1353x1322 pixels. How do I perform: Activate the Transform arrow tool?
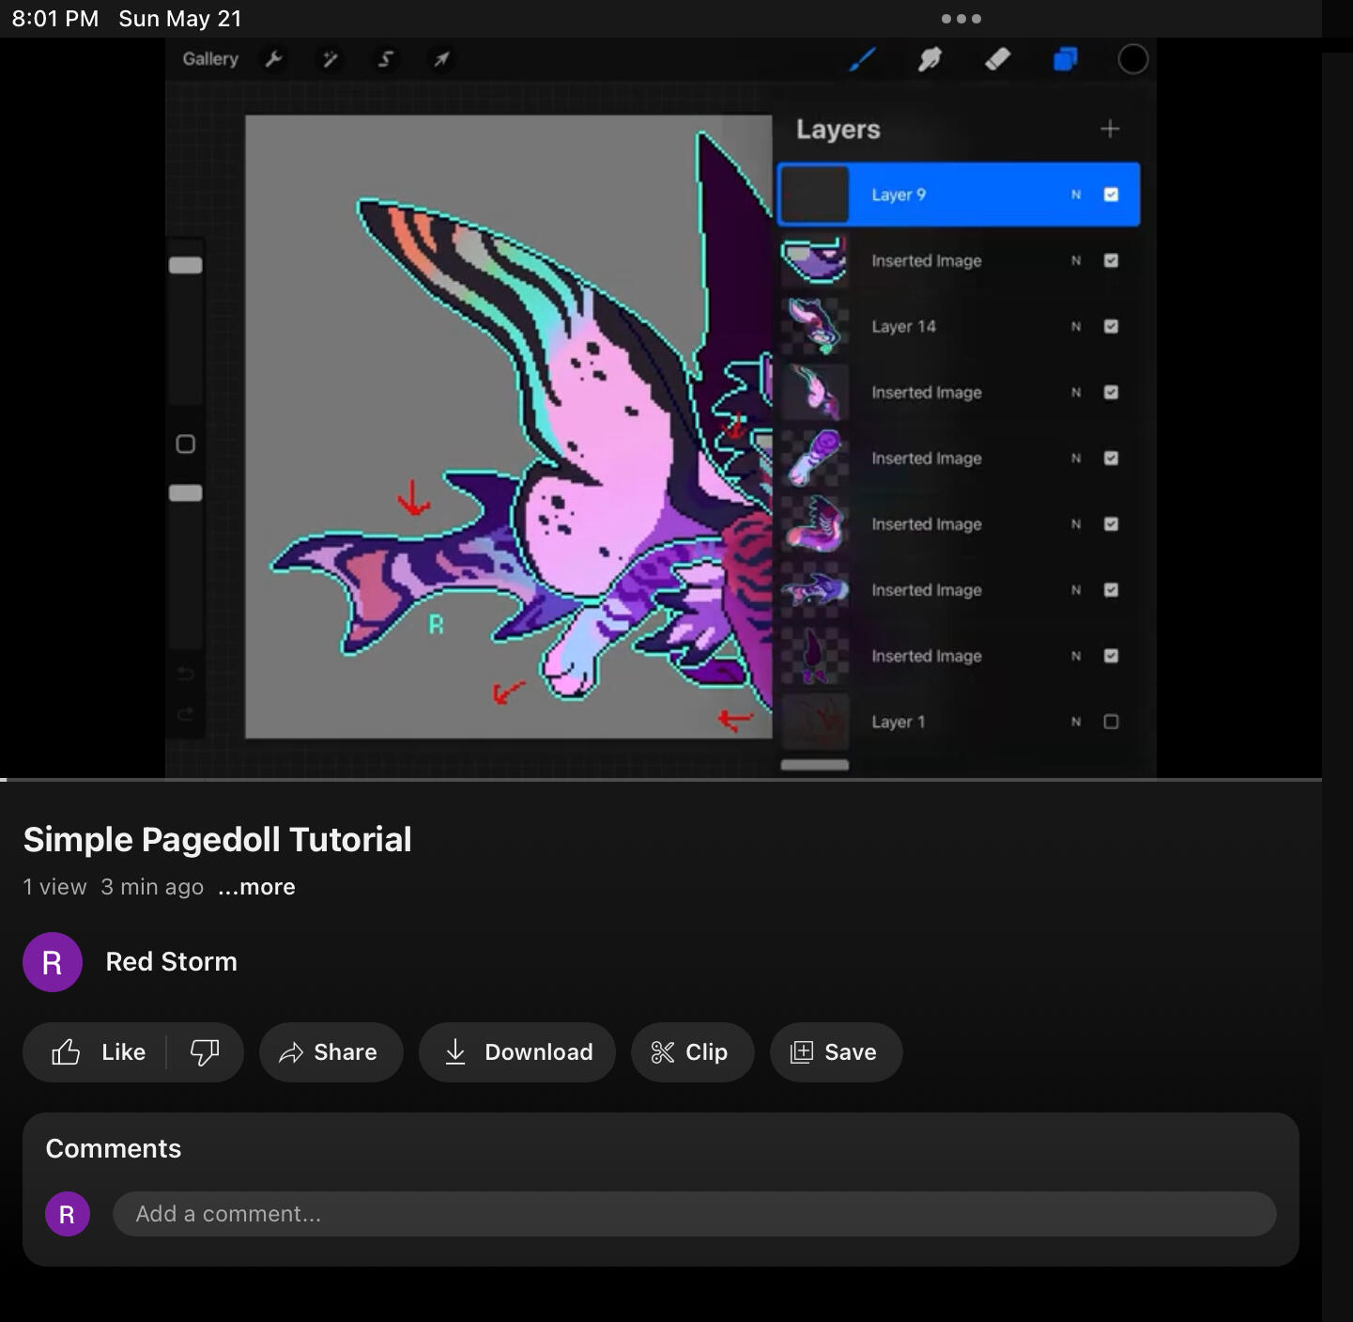pos(440,59)
